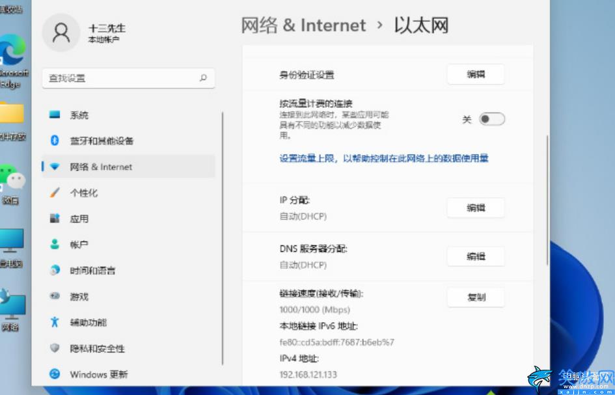The width and height of the screenshot is (615, 395).
Task: Click 自动(DHCP) under IP 分配
Action: pyautogui.click(x=303, y=216)
